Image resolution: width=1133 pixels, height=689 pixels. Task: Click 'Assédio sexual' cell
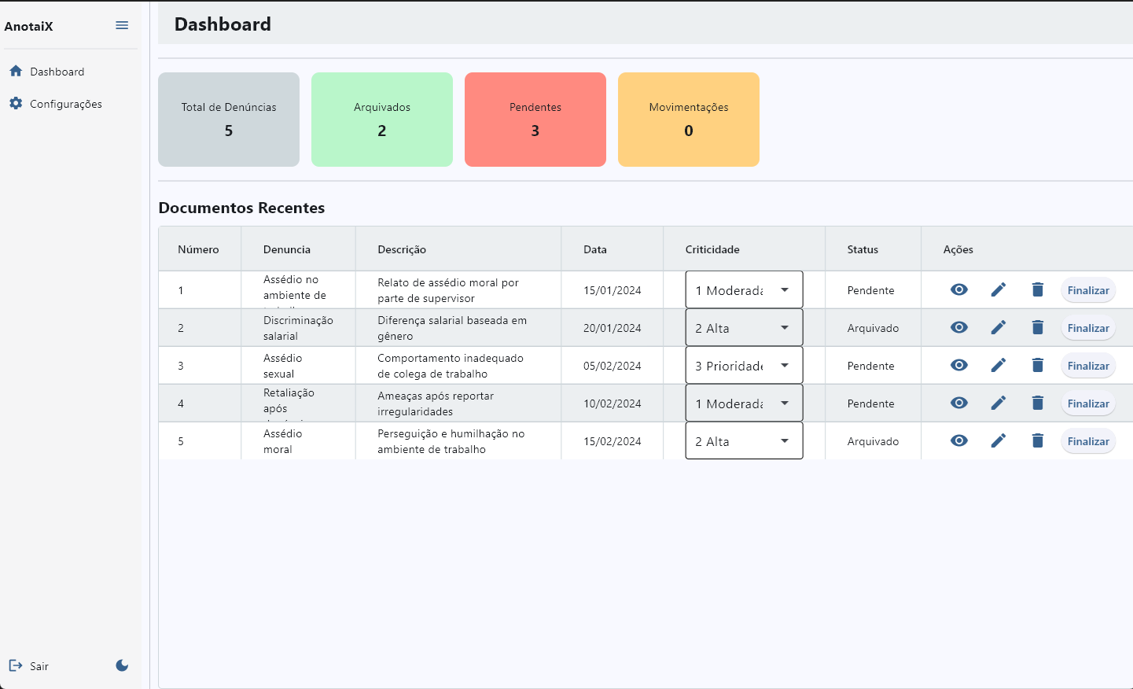coord(283,366)
